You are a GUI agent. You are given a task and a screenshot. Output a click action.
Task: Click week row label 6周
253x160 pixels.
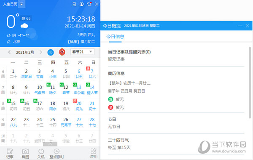3,74
